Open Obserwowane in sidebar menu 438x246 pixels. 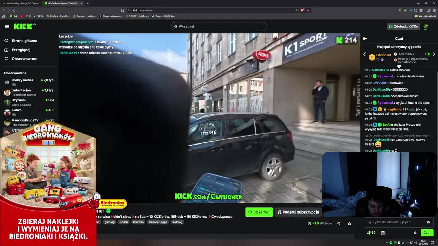coord(21,59)
